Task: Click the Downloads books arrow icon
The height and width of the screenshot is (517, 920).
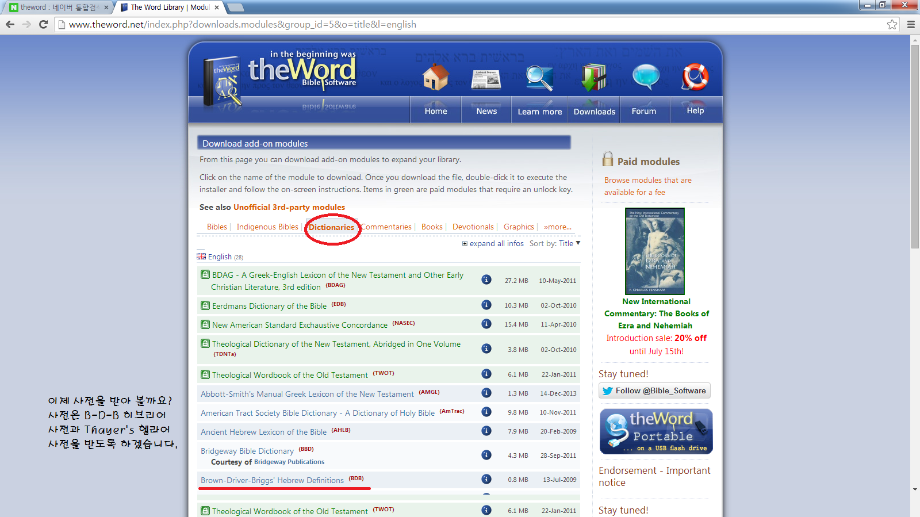Action: 594,78
